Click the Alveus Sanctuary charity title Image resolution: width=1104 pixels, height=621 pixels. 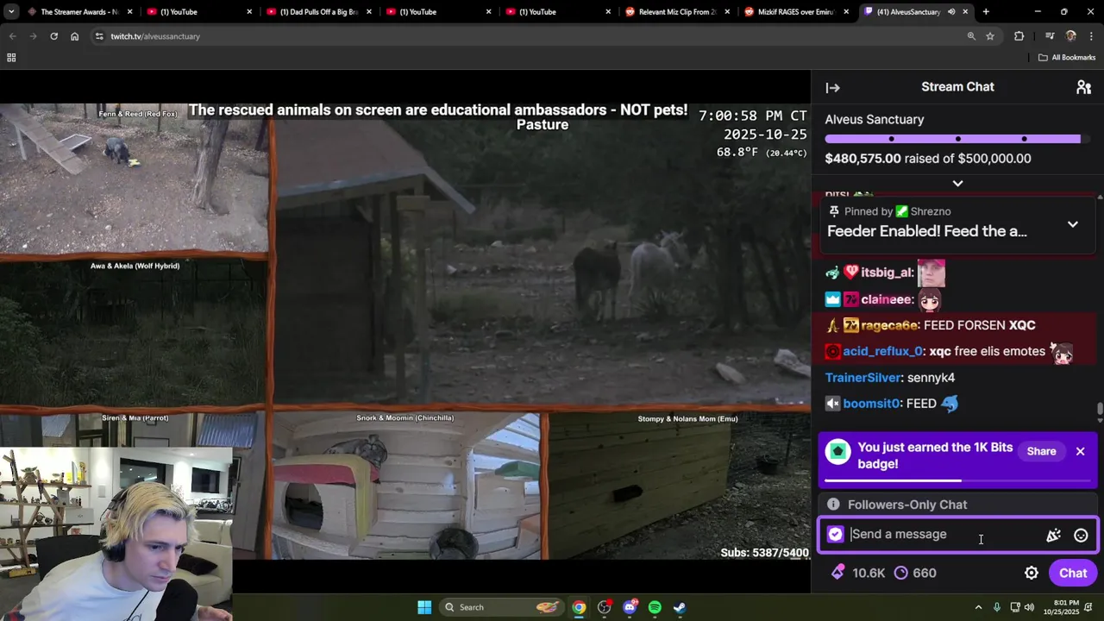[x=874, y=120]
